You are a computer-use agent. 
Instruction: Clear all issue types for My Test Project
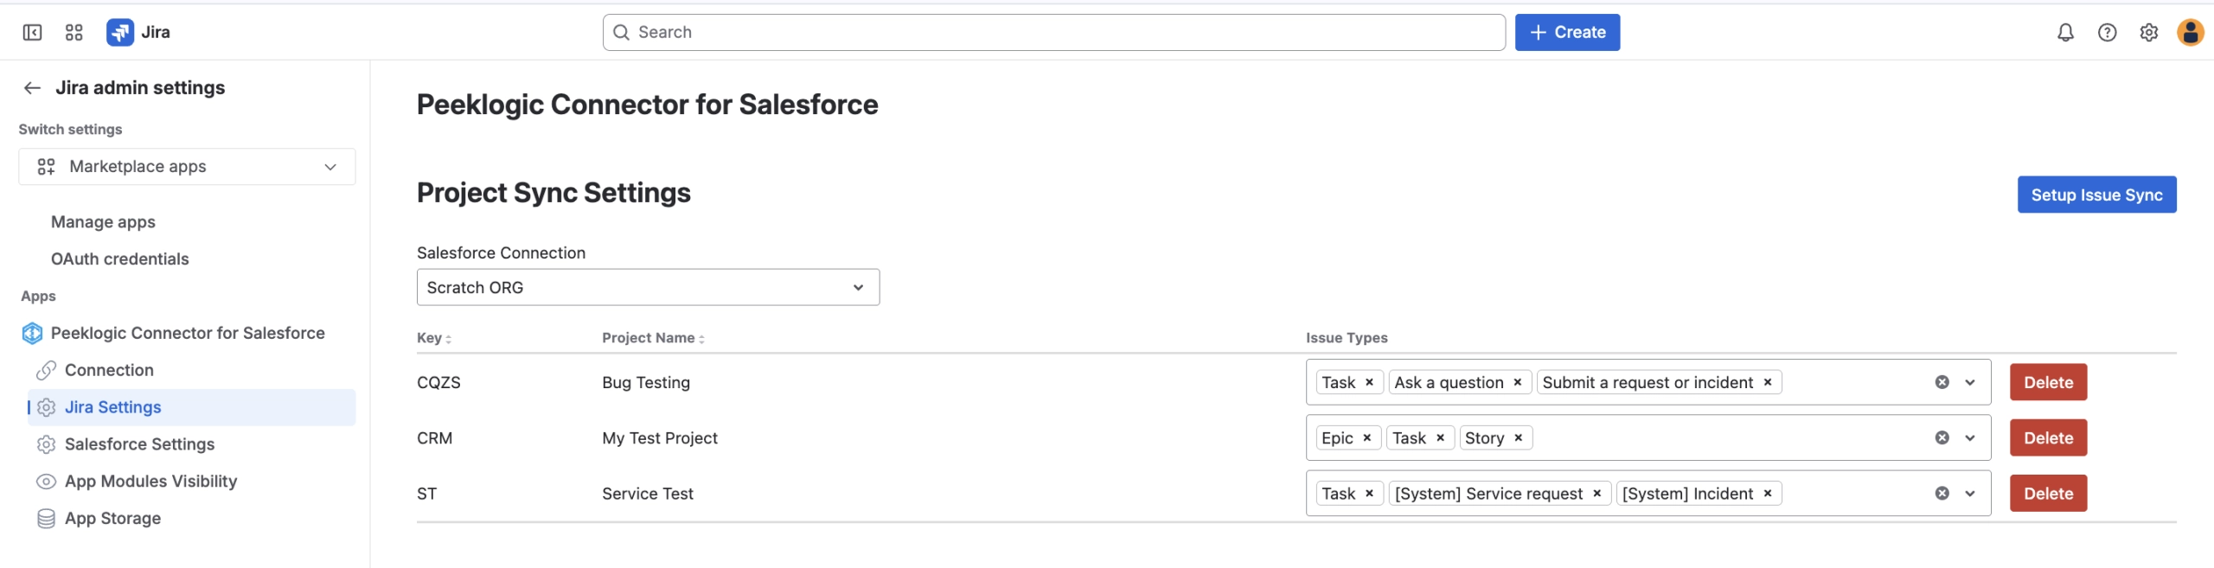point(1942,438)
